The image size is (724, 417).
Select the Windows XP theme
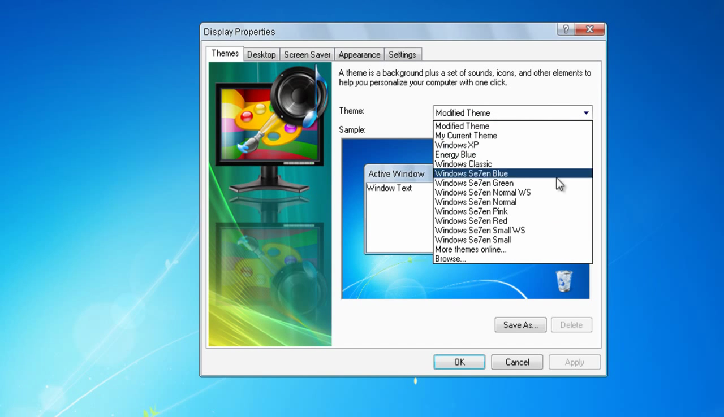tap(512, 145)
